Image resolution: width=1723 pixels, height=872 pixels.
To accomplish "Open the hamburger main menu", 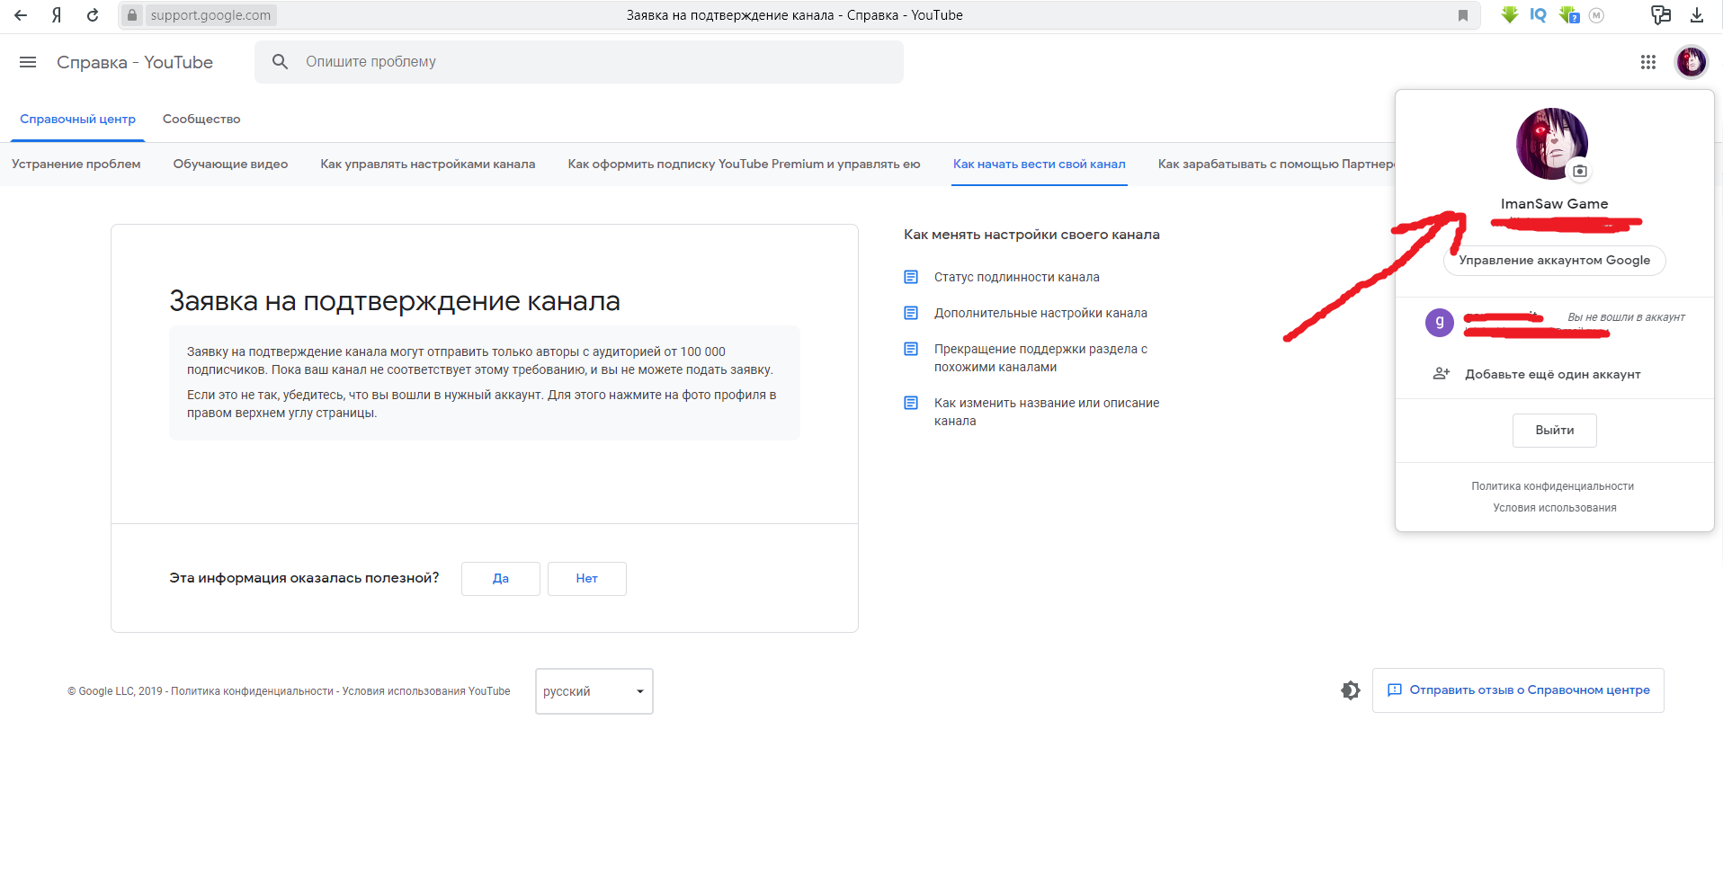I will click(28, 62).
